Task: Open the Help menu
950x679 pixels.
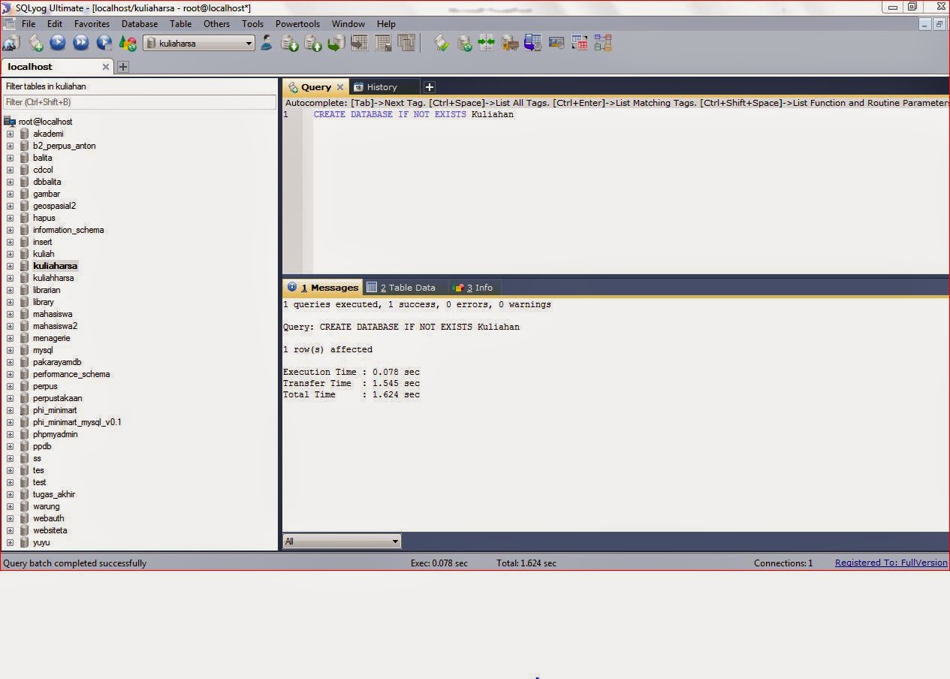Action: [x=386, y=23]
